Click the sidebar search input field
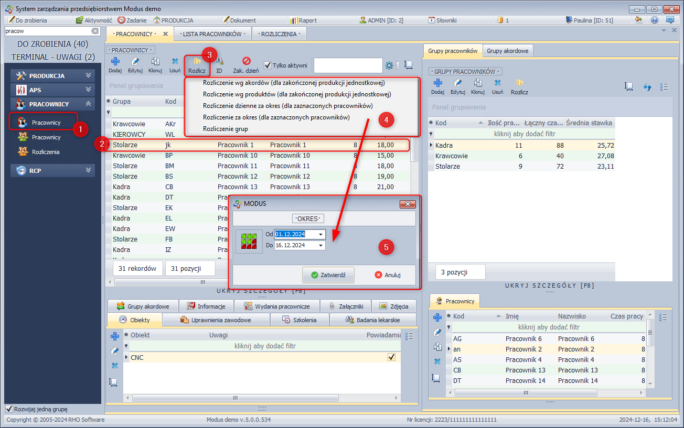 [x=44, y=31]
